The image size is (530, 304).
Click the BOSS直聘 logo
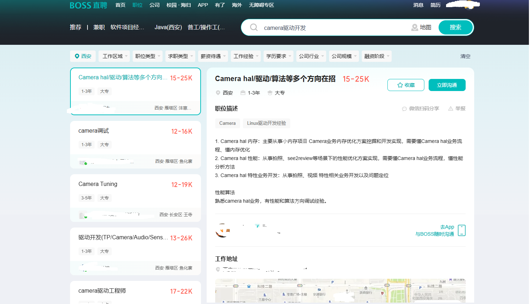coord(88,5)
